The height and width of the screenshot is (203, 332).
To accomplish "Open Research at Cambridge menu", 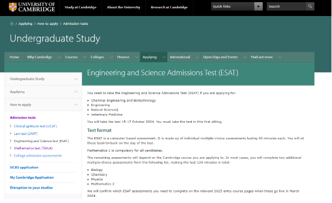I will (169, 7).
